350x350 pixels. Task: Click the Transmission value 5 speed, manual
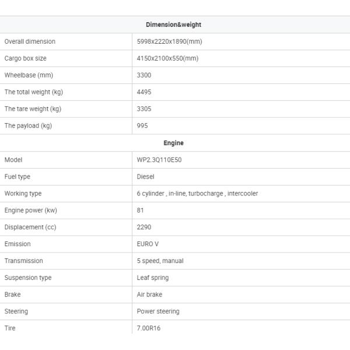pos(160,261)
